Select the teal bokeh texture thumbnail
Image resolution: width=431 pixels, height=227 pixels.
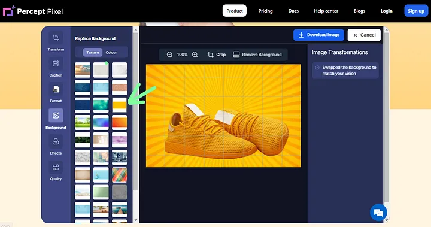101,105
